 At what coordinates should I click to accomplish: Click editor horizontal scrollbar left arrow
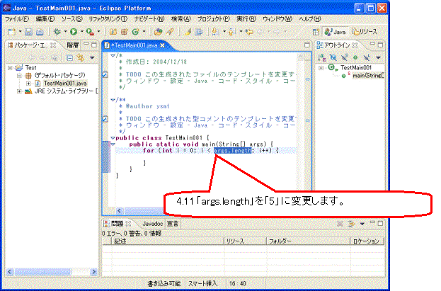[119, 211]
